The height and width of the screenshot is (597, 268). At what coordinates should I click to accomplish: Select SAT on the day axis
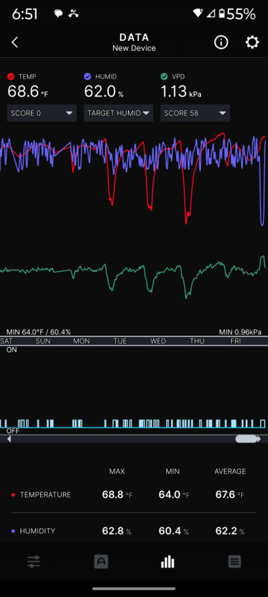[6, 341]
